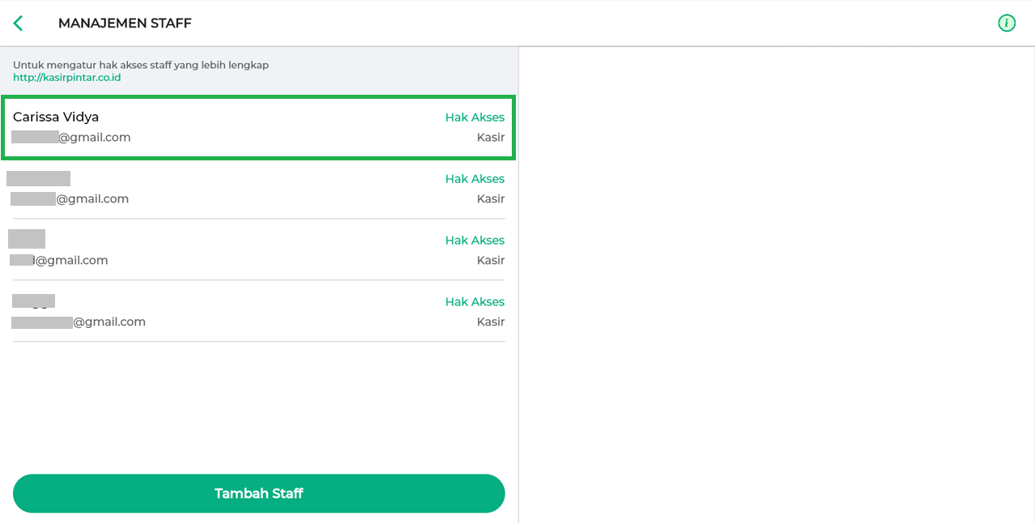This screenshot has height=524, width=1035.
Task: Click the redacted name of the second staff entry
Action: click(x=39, y=179)
